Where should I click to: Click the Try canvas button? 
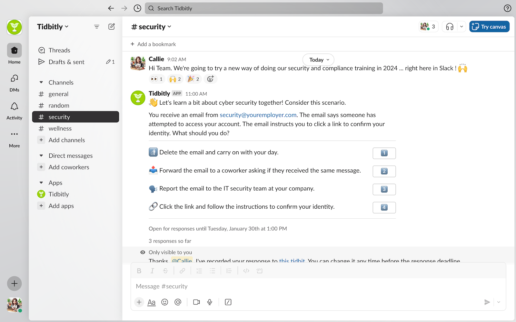pyautogui.click(x=489, y=27)
